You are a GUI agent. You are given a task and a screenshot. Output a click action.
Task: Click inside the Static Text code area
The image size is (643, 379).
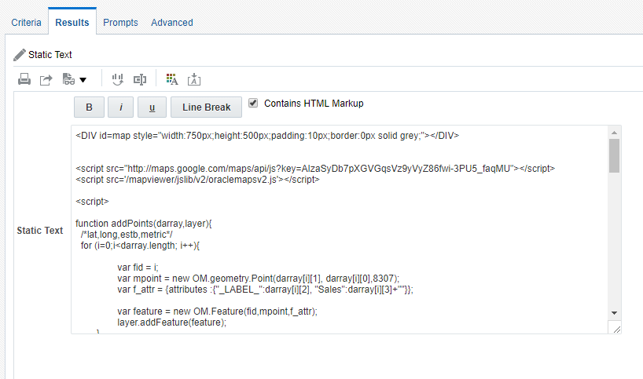pos(339,229)
